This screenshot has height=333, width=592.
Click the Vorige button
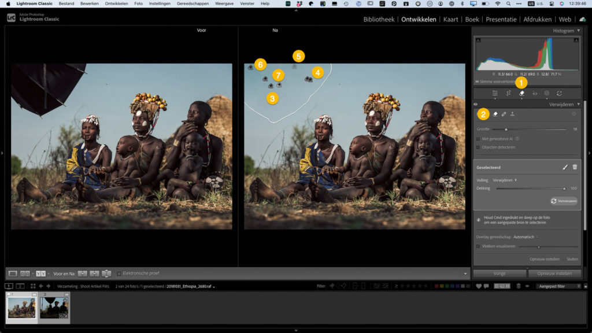(499, 273)
